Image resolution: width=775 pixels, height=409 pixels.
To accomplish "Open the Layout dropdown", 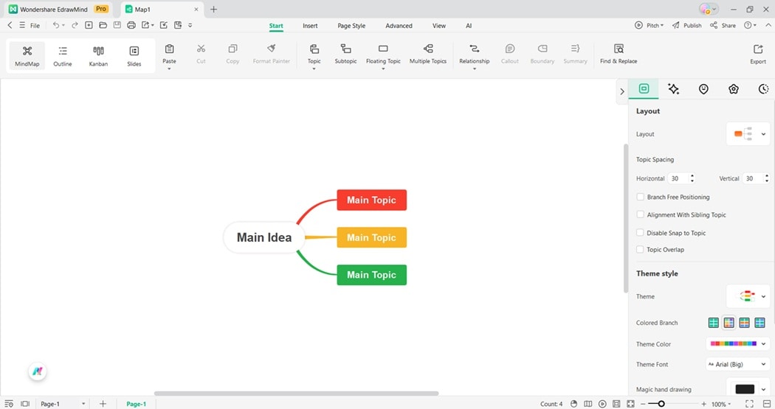I will [x=748, y=133].
